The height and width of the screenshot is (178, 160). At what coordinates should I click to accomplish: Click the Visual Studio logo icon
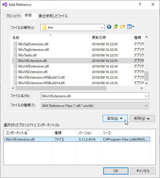(5, 5)
